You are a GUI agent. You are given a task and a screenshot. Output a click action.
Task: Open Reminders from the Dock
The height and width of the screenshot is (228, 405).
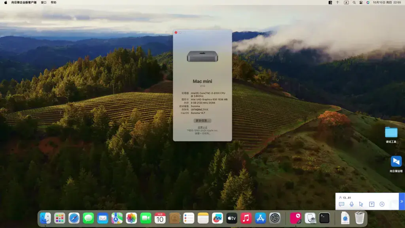pos(189,218)
